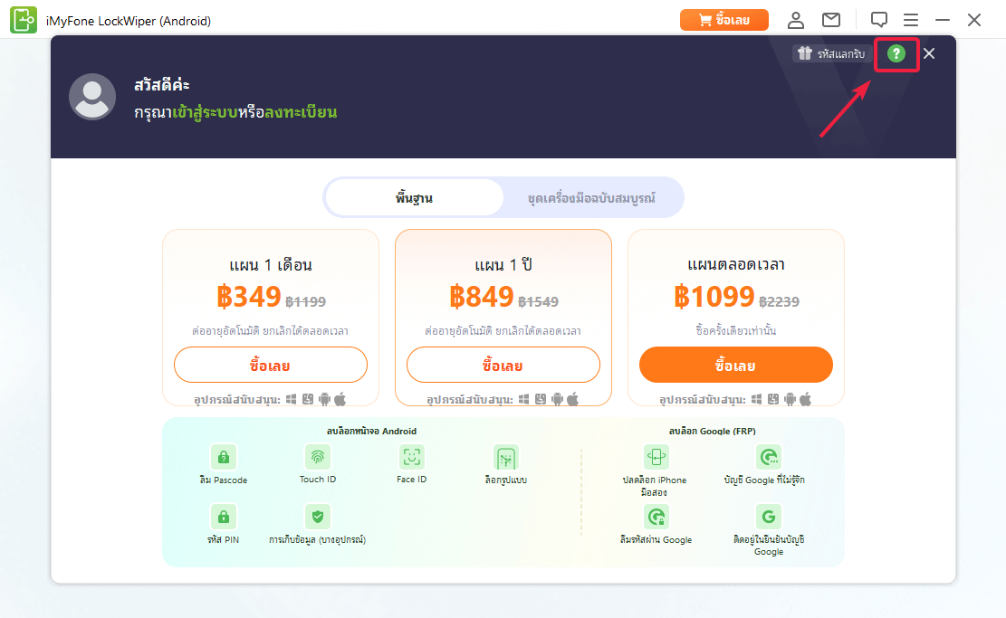Click the แผน 1 เดือน plan title

tap(271, 265)
